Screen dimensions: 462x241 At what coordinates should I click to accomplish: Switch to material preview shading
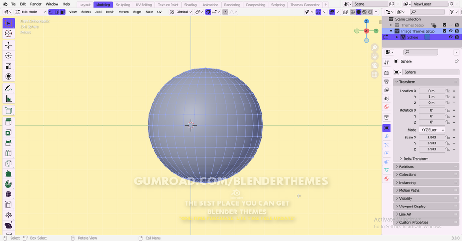click(365, 12)
